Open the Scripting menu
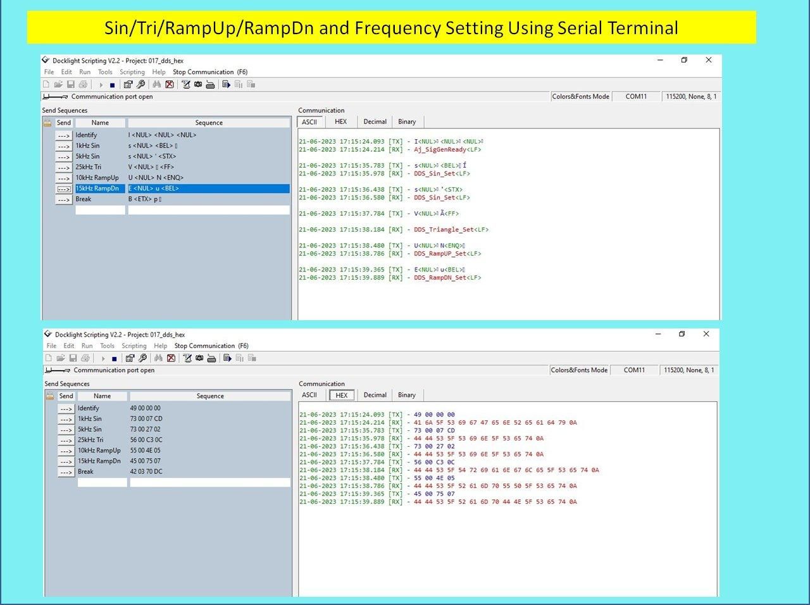 (132, 72)
